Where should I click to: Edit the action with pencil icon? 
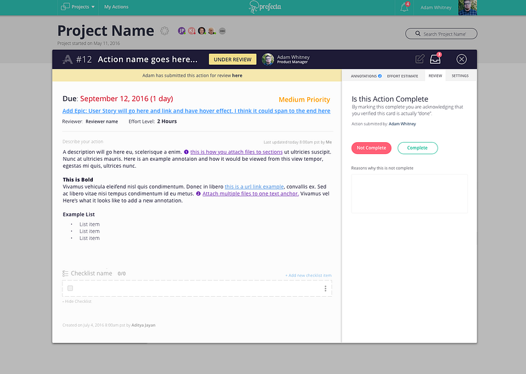tap(419, 59)
